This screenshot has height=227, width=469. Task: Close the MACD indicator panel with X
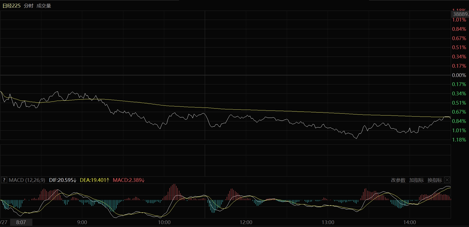click(447, 180)
